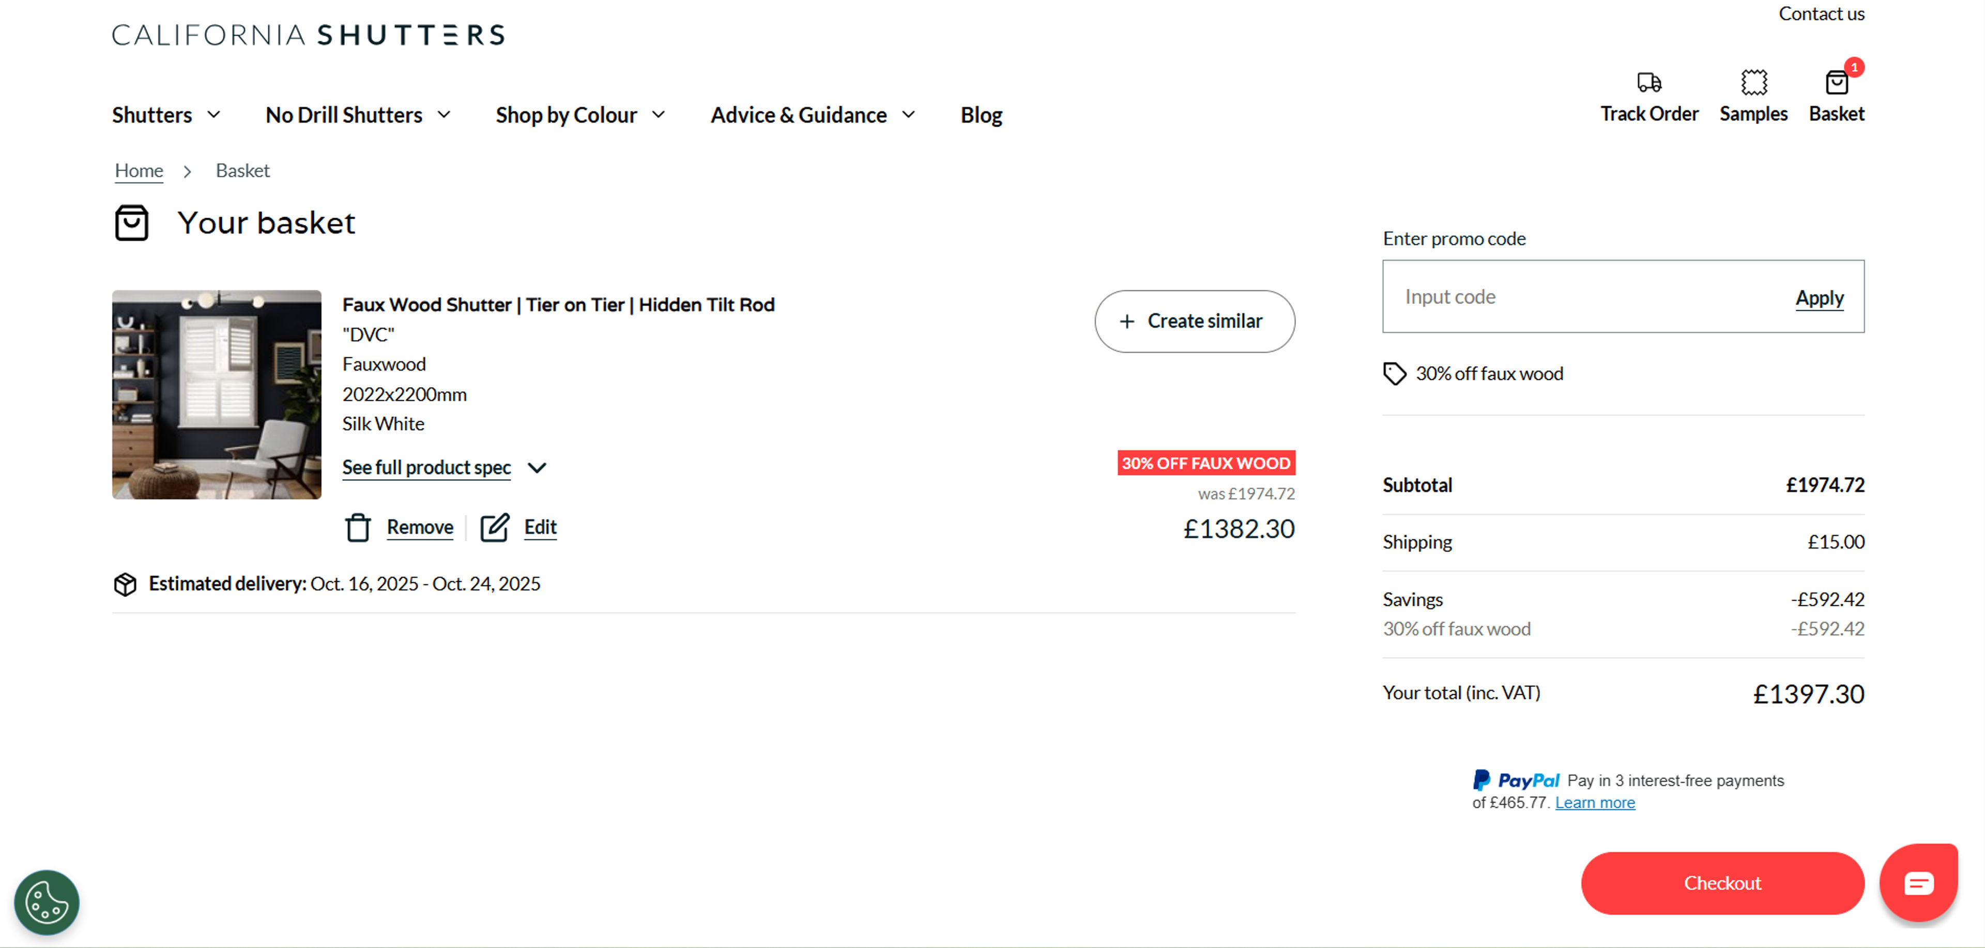
Task: Open cookie preferences icon
Action: (46, 902)
